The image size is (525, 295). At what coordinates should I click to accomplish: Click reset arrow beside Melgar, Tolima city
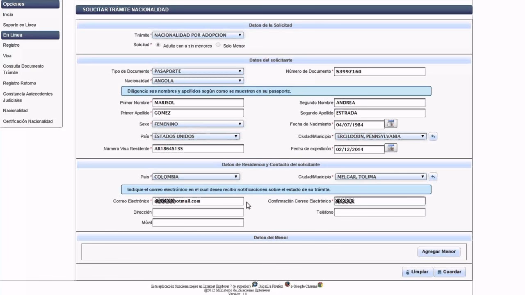(x=433, y=177)
